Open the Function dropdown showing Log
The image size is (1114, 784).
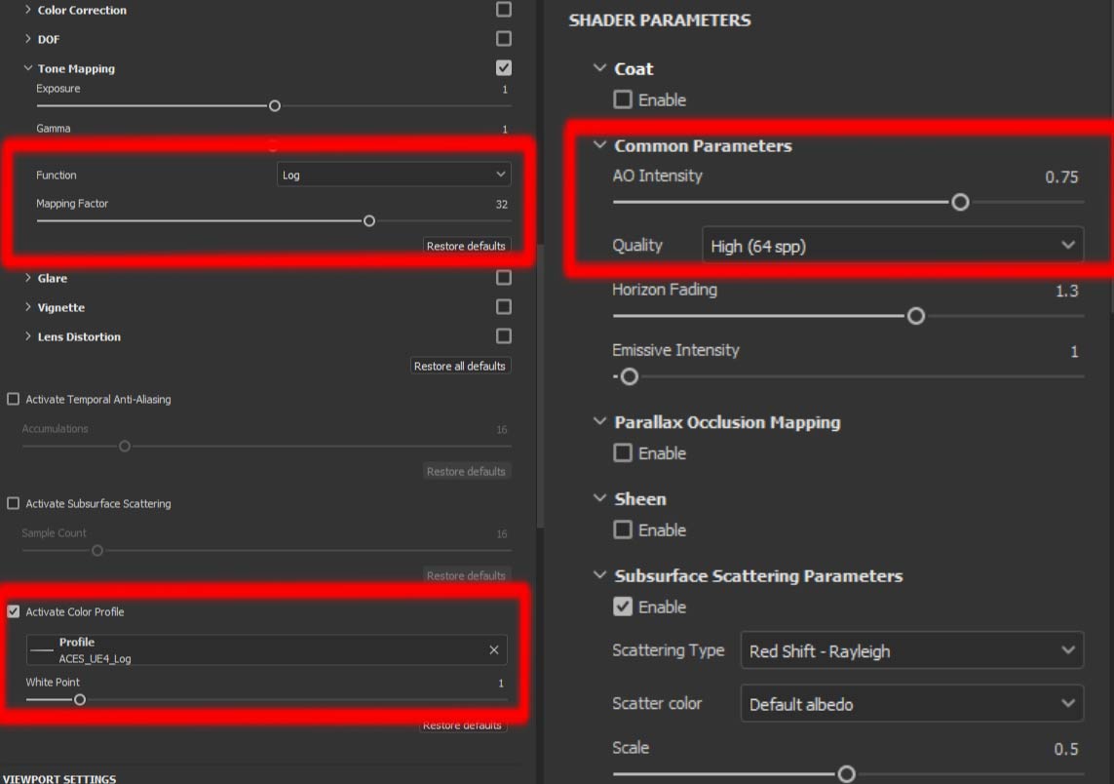point(395,174)
